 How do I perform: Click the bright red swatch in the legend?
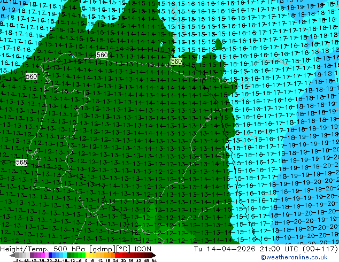(117, 255)
